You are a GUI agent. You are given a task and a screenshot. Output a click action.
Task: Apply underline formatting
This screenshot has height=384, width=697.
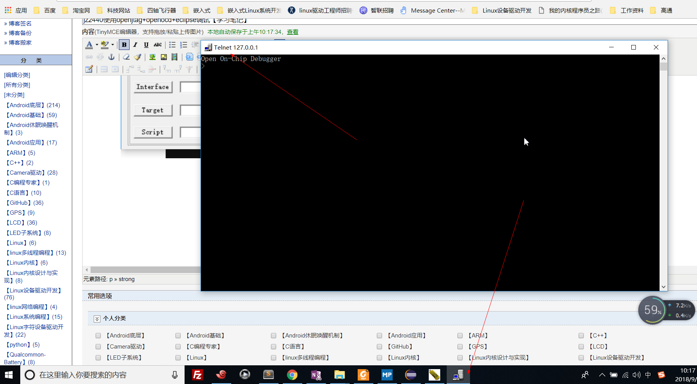(x=146, y=45)
